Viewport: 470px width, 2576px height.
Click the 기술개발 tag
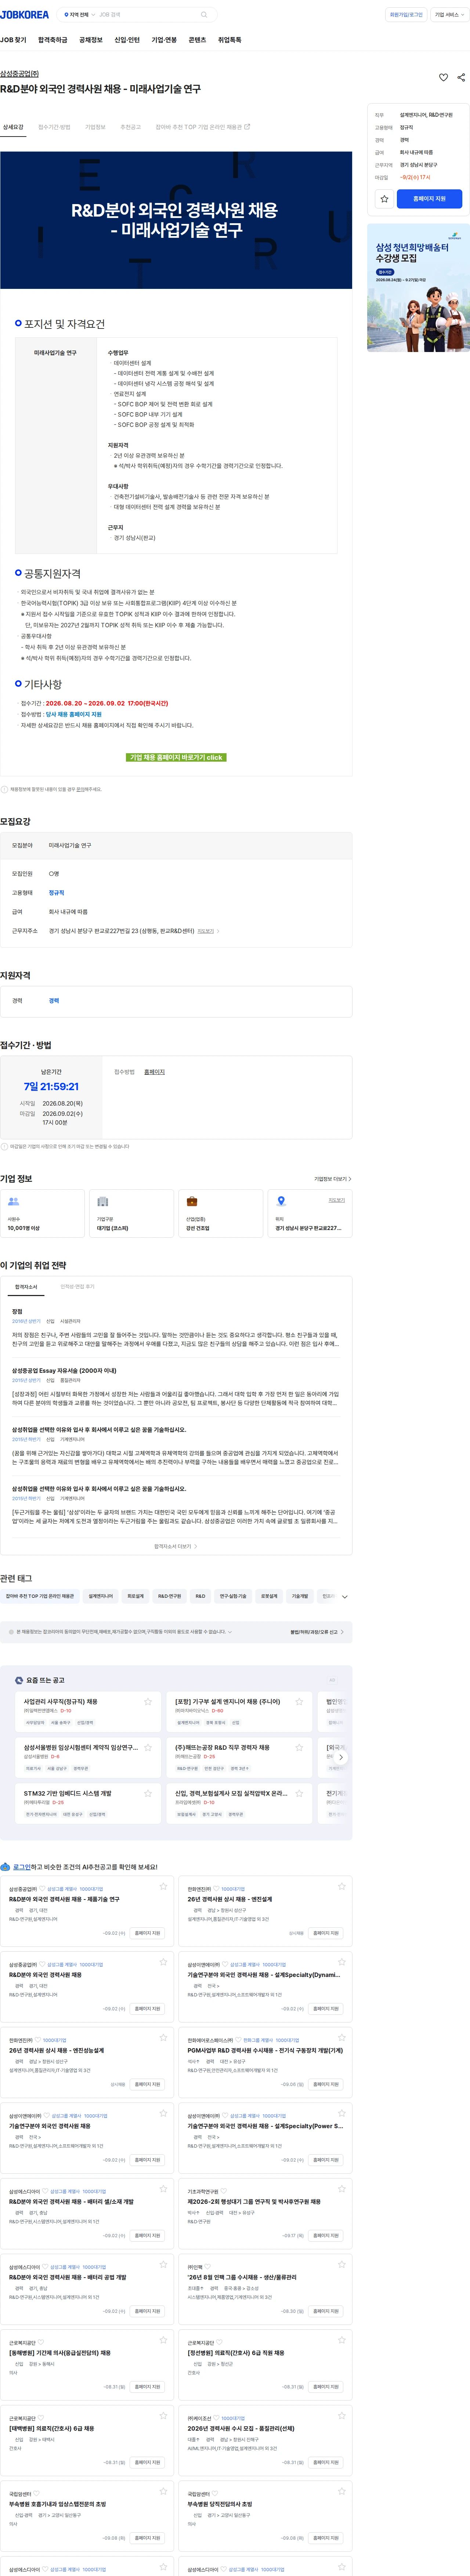pyautogui.click(x=300, y=1596)
